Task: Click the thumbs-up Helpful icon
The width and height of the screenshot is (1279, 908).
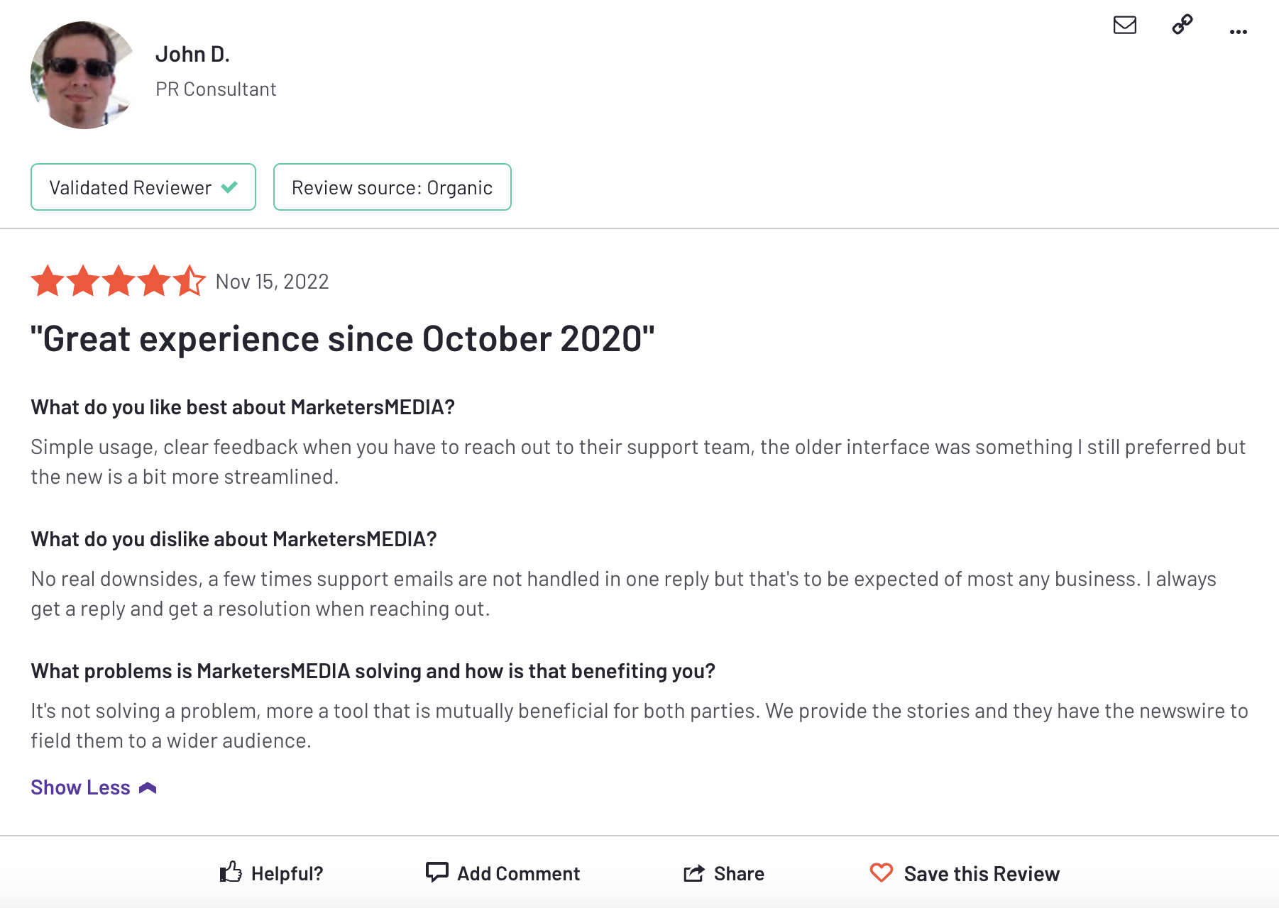Action: tap(231, 872)
